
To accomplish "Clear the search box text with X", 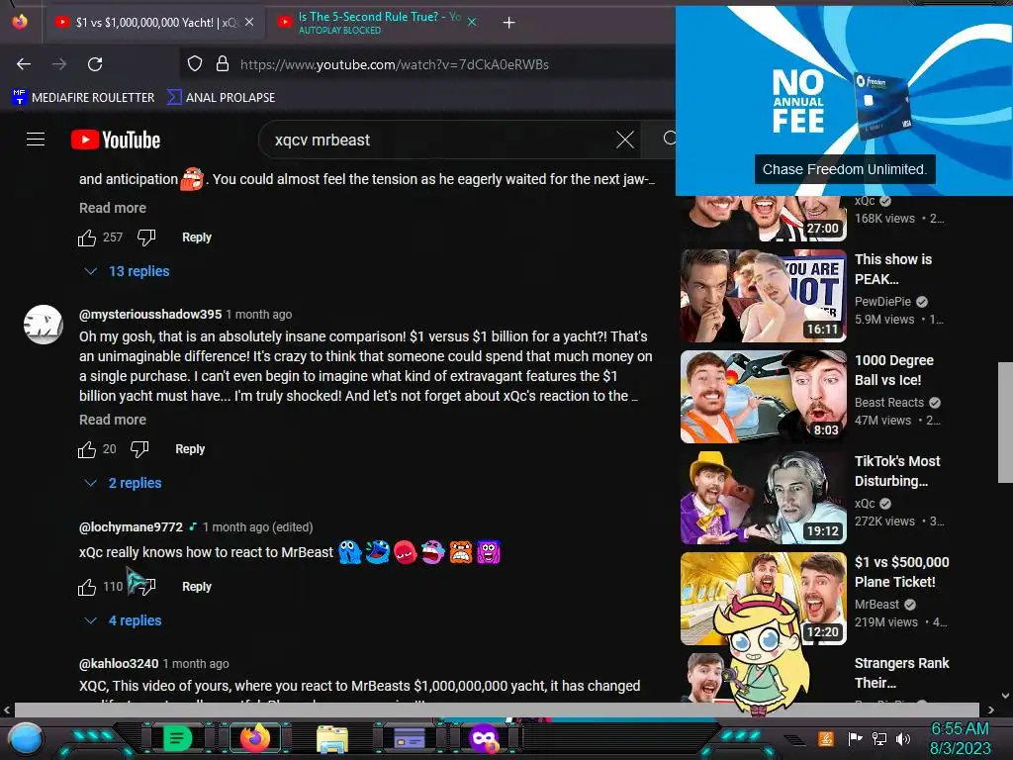I will [x=625, y=140].
